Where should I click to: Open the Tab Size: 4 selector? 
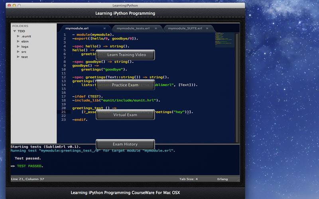(188, 179)
